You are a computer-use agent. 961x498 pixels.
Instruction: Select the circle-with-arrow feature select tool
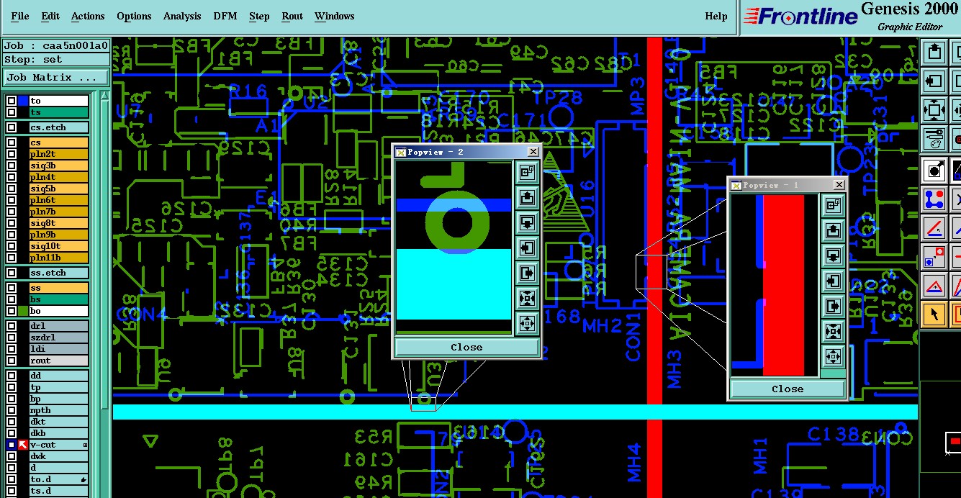(934, 171)
